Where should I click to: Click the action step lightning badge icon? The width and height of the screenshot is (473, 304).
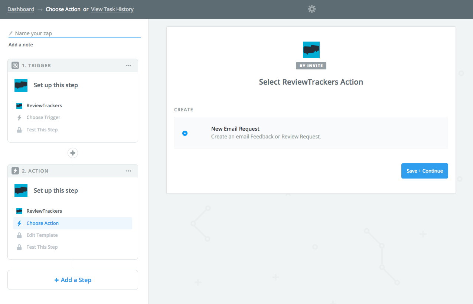pyautogui.click(x=15, y=171)
